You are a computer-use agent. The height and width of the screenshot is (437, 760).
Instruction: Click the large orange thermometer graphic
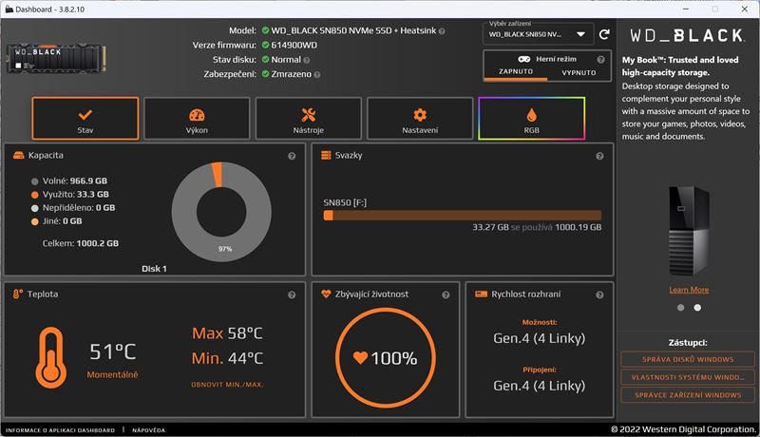51,357
